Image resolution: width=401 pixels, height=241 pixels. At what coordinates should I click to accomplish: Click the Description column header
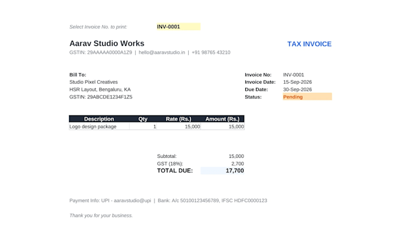(x=99, y=119)
